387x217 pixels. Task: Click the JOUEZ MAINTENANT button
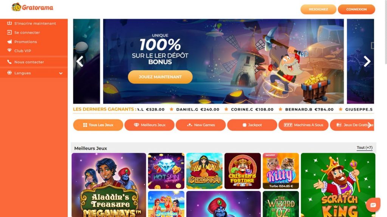[160, 77]
